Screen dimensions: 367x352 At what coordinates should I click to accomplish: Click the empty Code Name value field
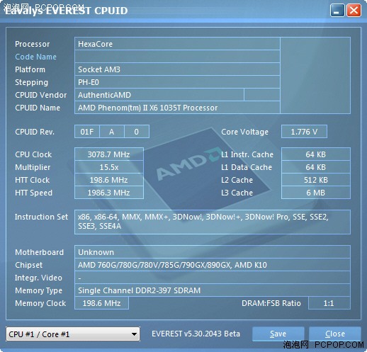click(x=177, y=57)
